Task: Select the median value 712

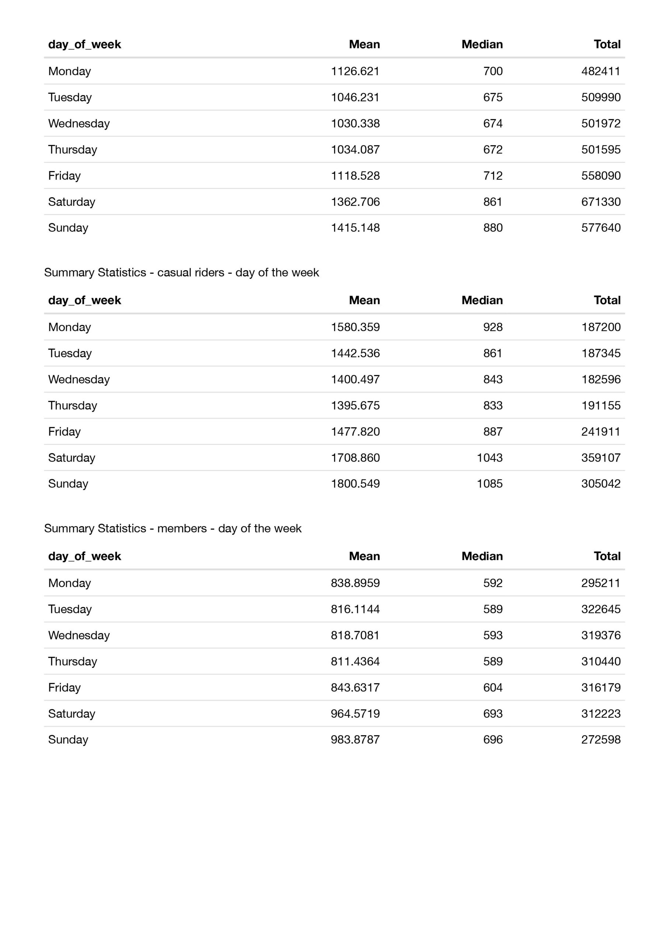Action: tap(493, 176)
